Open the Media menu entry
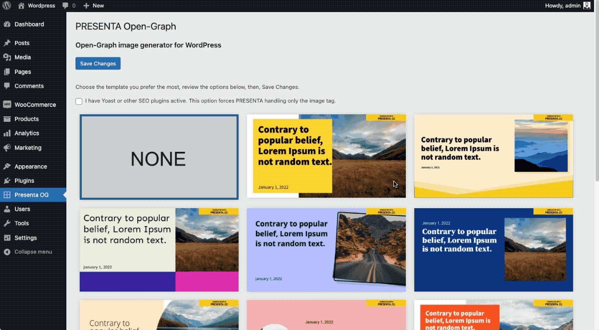This screenshot has height=330, width=599. 22,57
